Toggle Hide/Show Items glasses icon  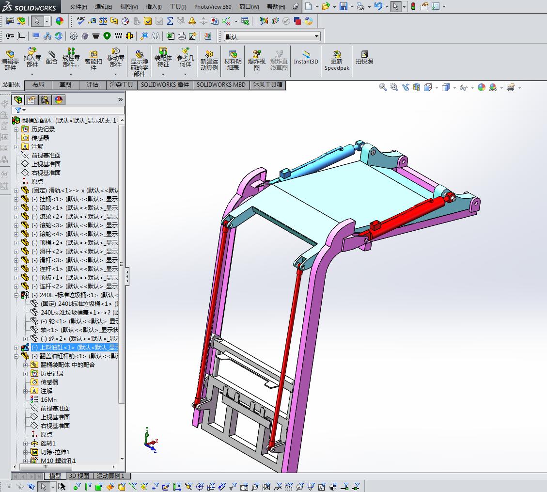pyautogui.click(x=464, y=87)
